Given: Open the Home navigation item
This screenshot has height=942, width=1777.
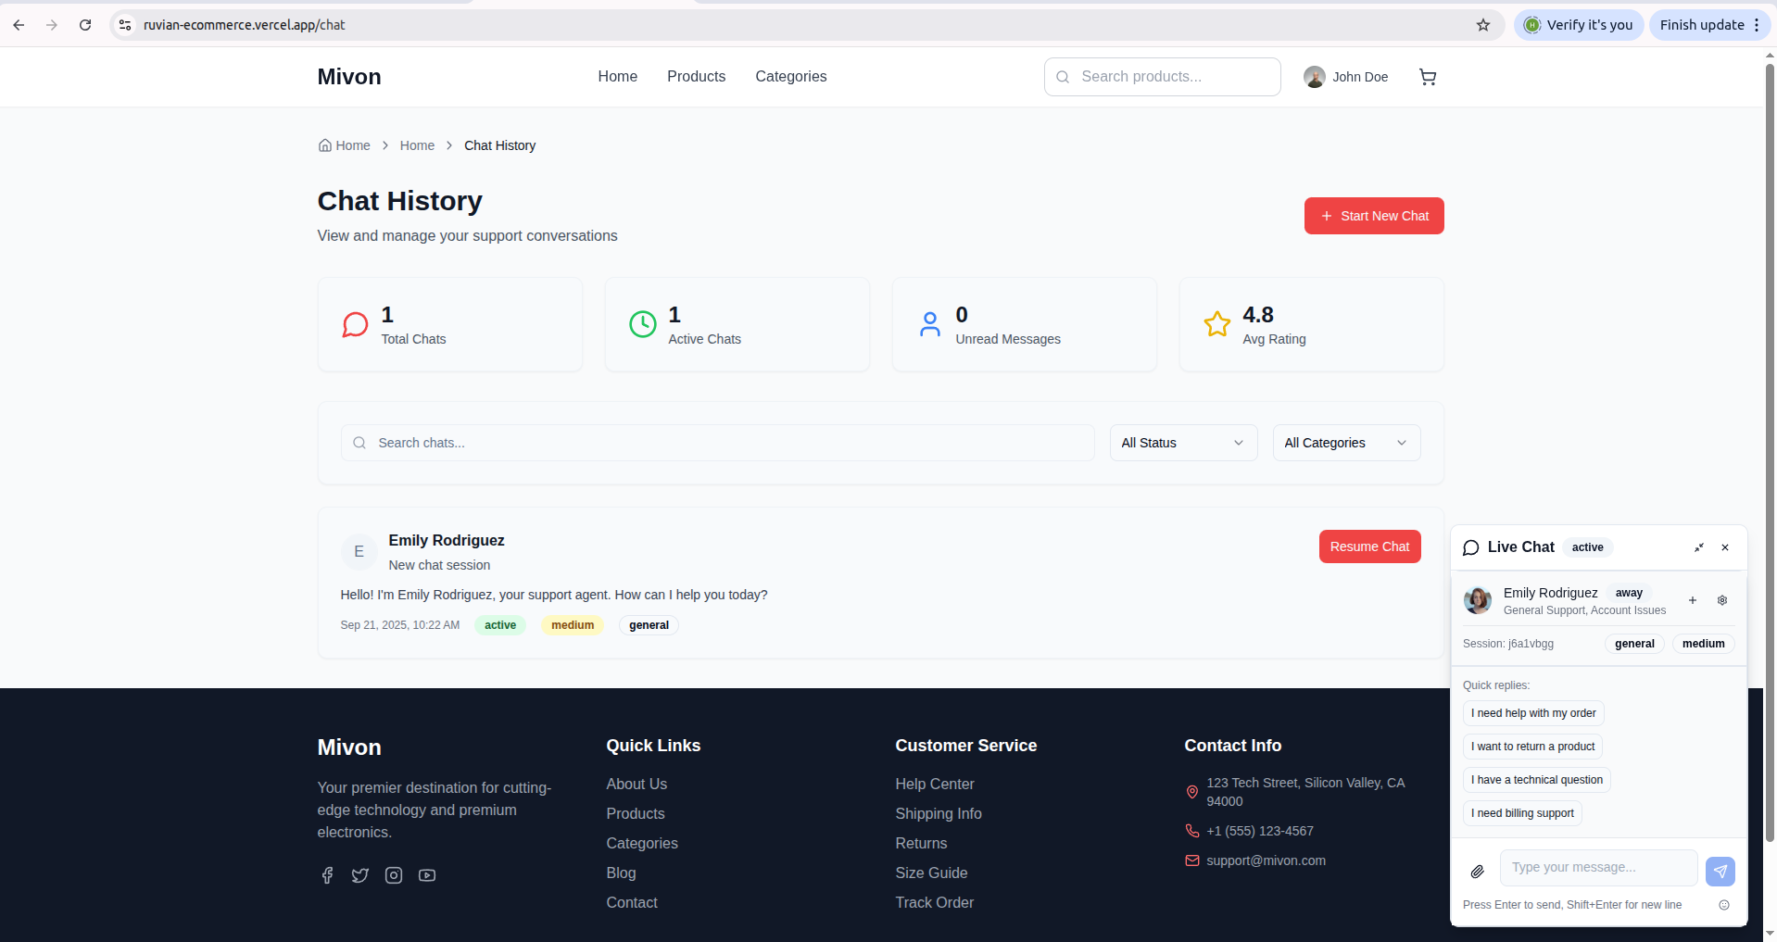Looking at the screenshot, I should (x=618, y=77).
